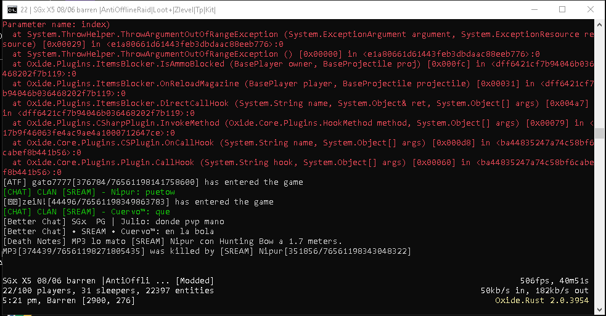Maximize the console window

562,10
